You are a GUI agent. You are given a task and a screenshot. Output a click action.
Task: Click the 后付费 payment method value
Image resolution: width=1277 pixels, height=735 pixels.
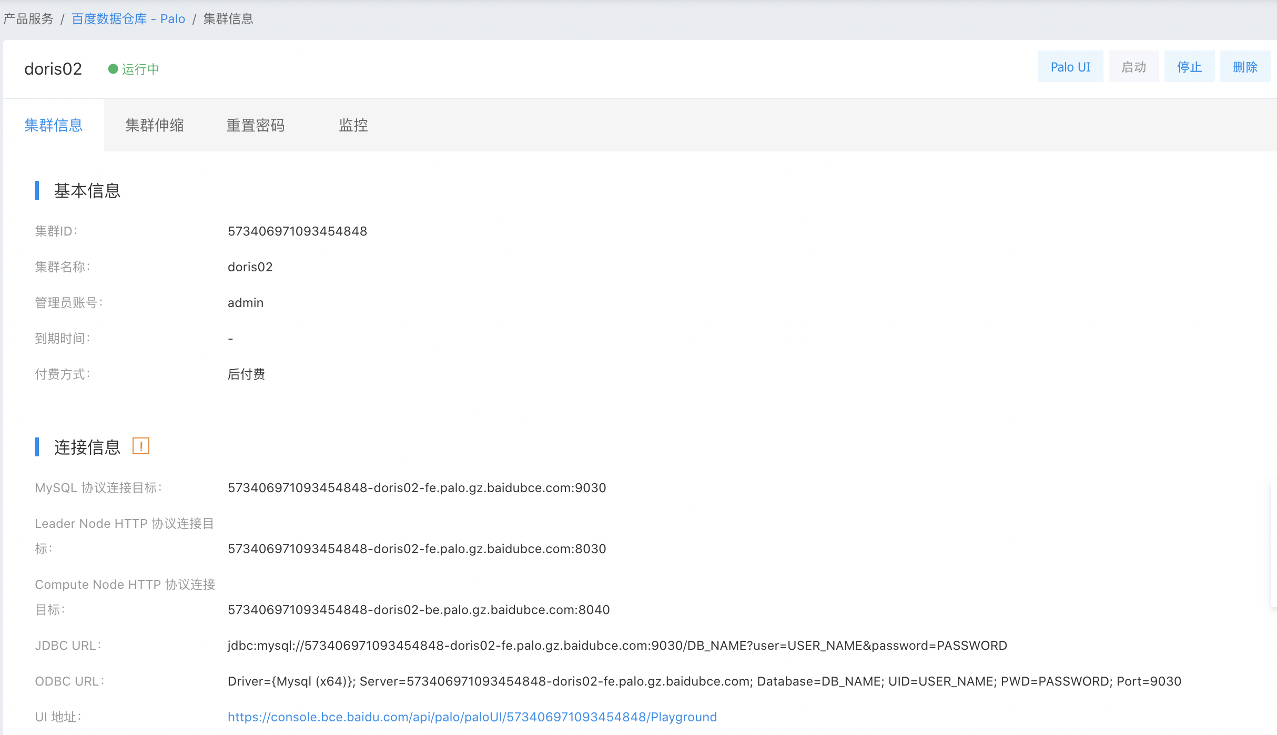point(246,374)
